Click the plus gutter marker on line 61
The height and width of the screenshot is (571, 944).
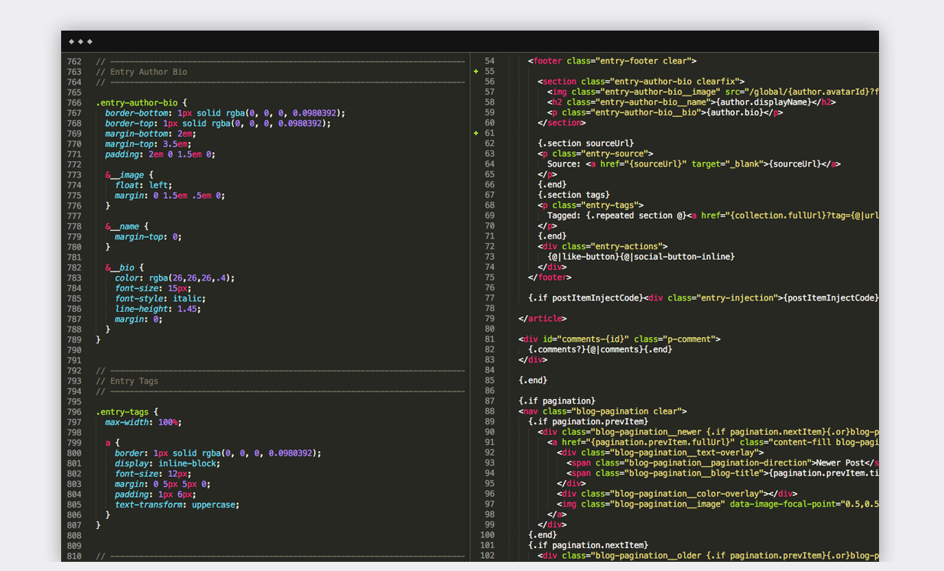[x=475, y=133]
